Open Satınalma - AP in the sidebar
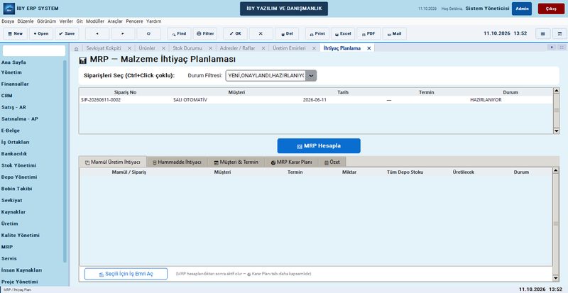This screenshot has height=293, width=568. 20,118
